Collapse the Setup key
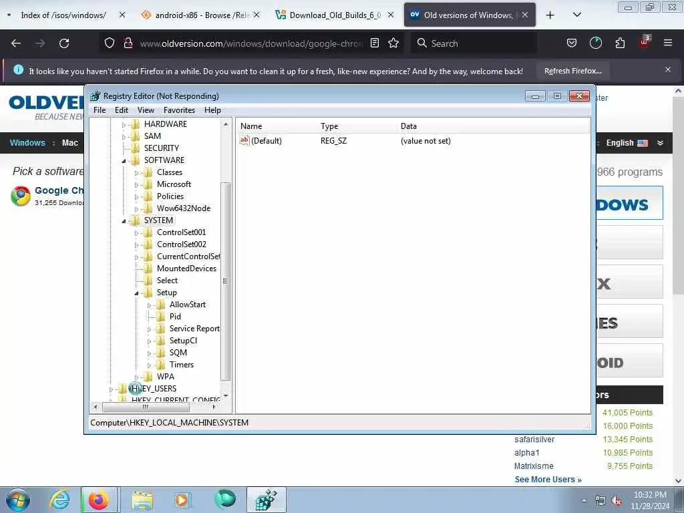 136,293
